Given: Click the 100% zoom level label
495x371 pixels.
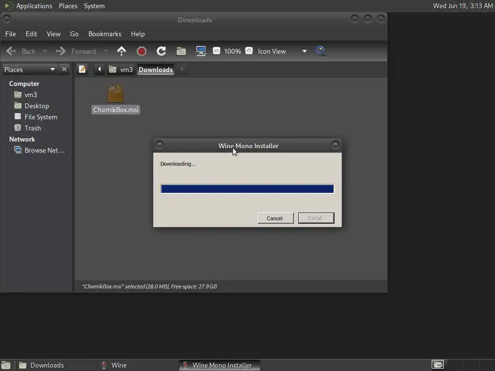Looking at the screenshot, I should [x=233, y=51].
